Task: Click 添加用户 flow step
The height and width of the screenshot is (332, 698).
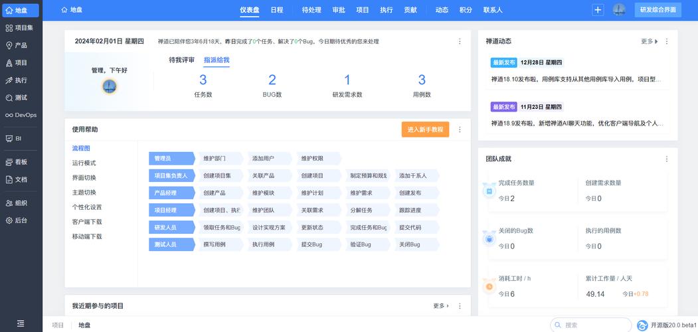Action: (270, 159)
